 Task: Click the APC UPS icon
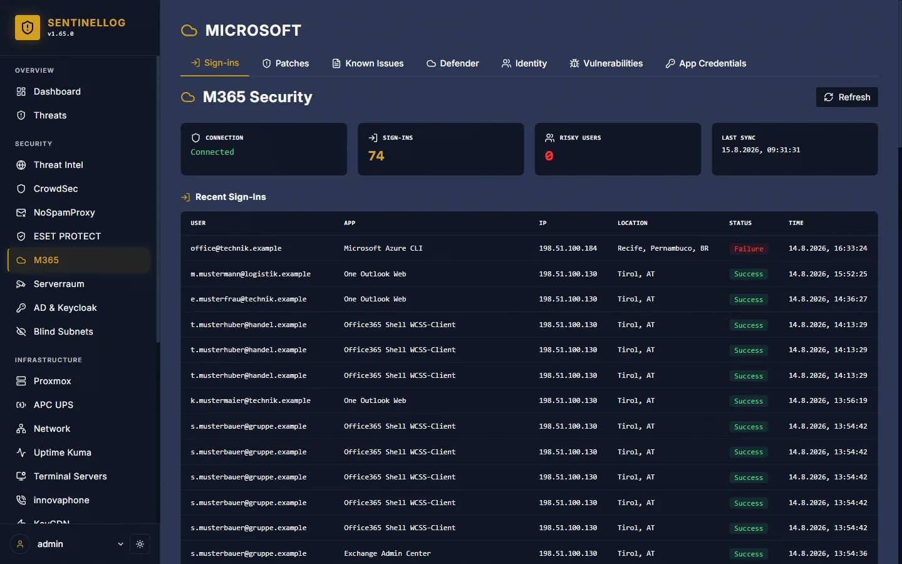[21, 405]
